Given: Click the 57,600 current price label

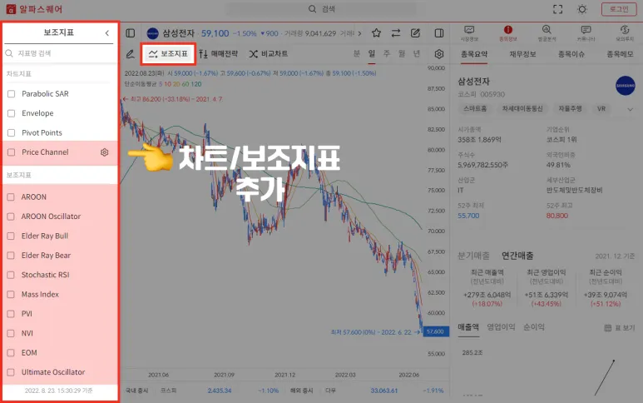Looking at the screenshot, I should click(x=436, y=331).
